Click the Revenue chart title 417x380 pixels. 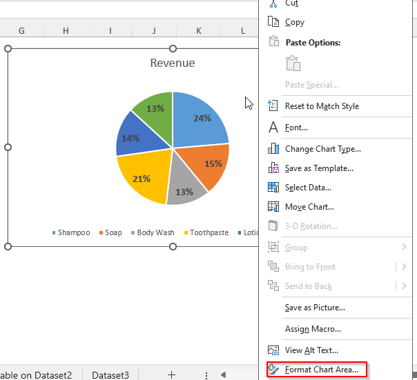[x=173, y=63]
